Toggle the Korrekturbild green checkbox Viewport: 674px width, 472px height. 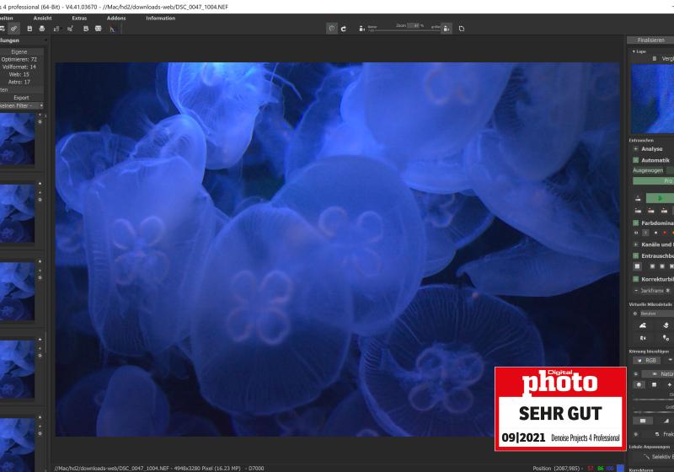pyautogui.click(x=636, y=278)
